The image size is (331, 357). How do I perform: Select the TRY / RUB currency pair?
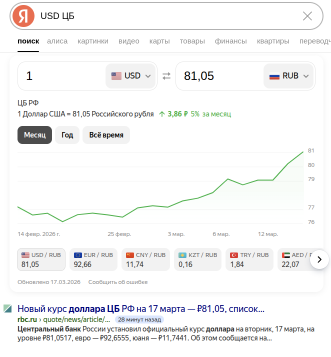tap(249, 259)
